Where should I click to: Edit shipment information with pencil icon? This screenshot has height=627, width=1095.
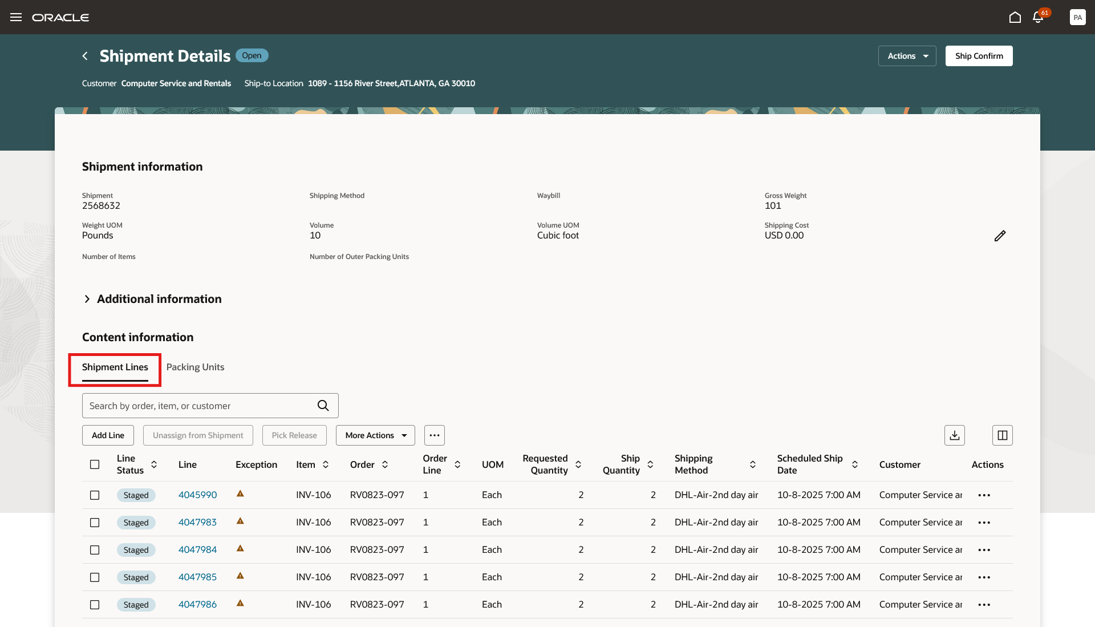tap(1000, 236)
